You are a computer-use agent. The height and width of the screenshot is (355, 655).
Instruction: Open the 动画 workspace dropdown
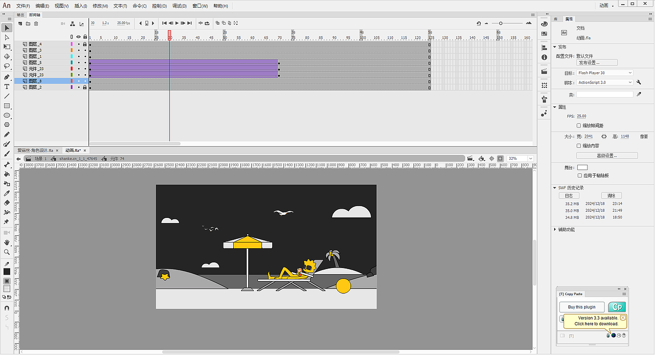tap(606, 5)
